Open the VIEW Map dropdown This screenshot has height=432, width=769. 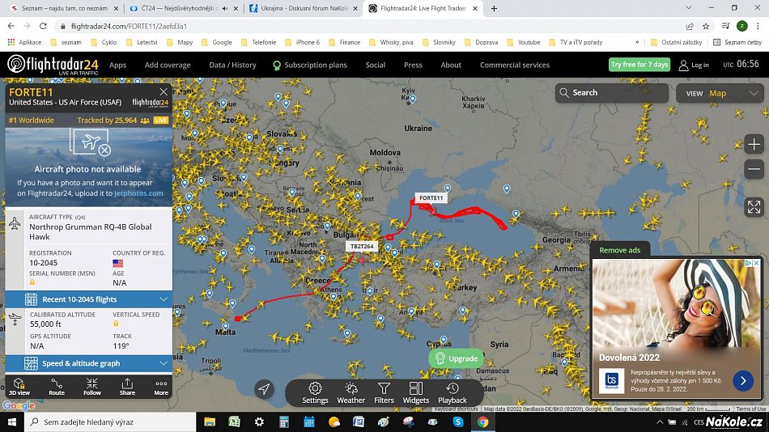720,93
